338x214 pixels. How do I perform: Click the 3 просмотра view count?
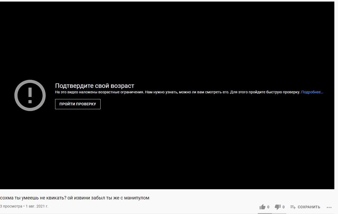pos(11,206)
